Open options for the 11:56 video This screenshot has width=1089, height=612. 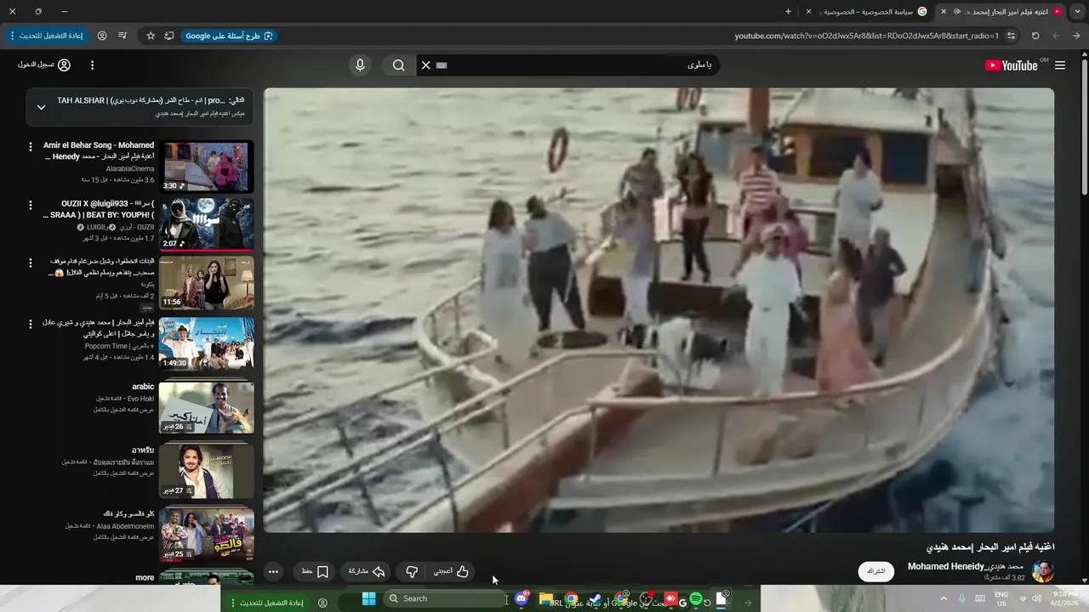point(31,263)
